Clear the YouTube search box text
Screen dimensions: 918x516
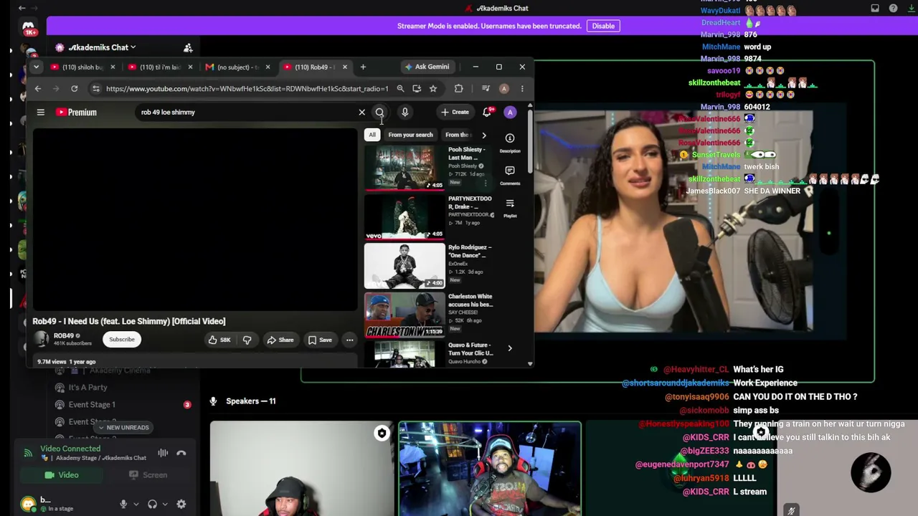tap(361, 112)
